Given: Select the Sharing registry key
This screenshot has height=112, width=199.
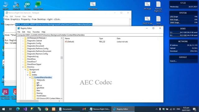Looking at the screenshot, I should (x=39, y=93).
